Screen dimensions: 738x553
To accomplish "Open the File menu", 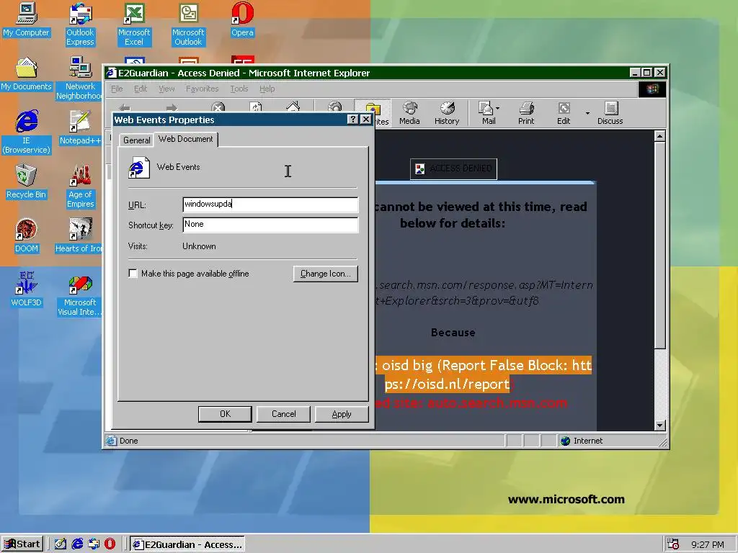I will point(117,89).
